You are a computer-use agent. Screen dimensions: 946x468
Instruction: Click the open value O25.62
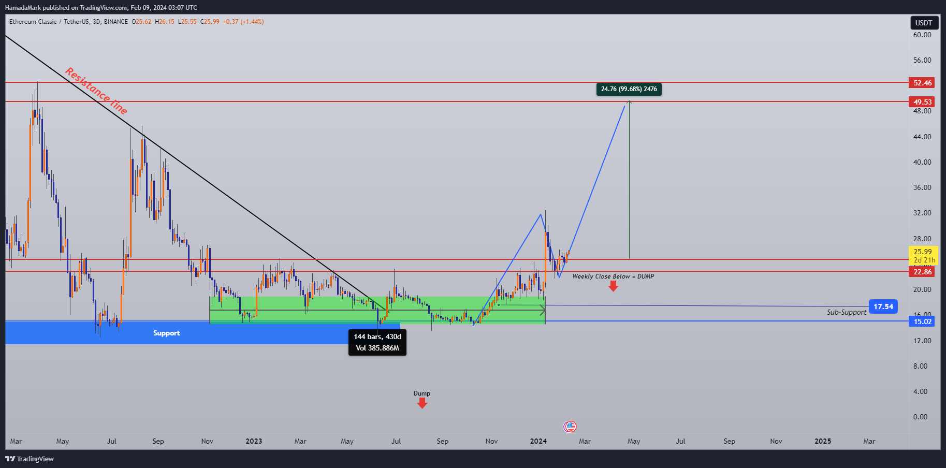coord(141,22)
